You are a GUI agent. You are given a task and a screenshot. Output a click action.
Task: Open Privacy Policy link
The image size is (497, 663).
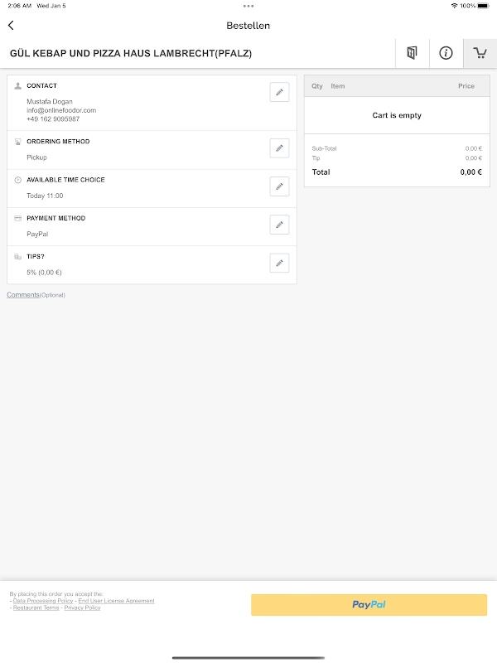coord(82,607)
